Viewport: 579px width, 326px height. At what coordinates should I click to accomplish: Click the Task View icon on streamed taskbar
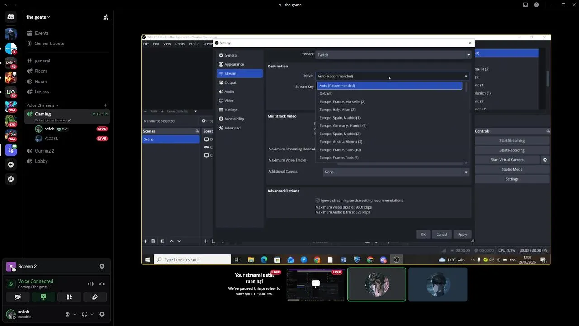[x=237, y=260]
